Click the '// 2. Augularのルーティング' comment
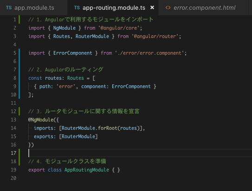This screenshot has width=252, height=191. [x=66, y=70]
